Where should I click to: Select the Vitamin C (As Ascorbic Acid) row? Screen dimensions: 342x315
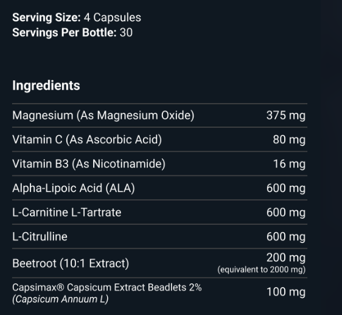pyautogui.click(x=159, y=140)
